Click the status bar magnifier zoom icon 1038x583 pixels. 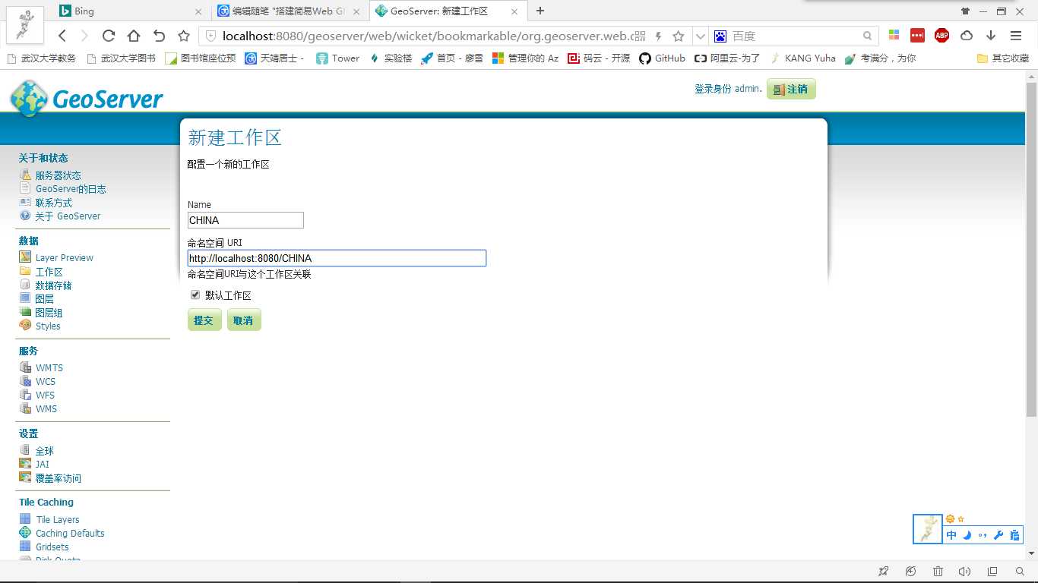click(x=1020, y=572)
